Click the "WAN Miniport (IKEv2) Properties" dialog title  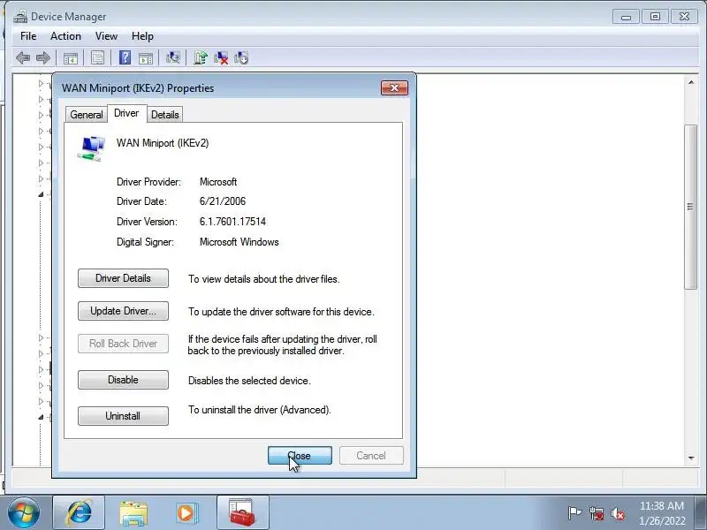[138, 87]
